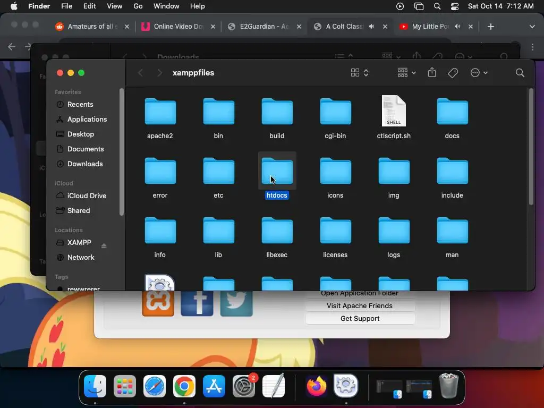Viewport: 544px width, 408px height.
Task: Click Get Support button
Action: pos(360,319)
